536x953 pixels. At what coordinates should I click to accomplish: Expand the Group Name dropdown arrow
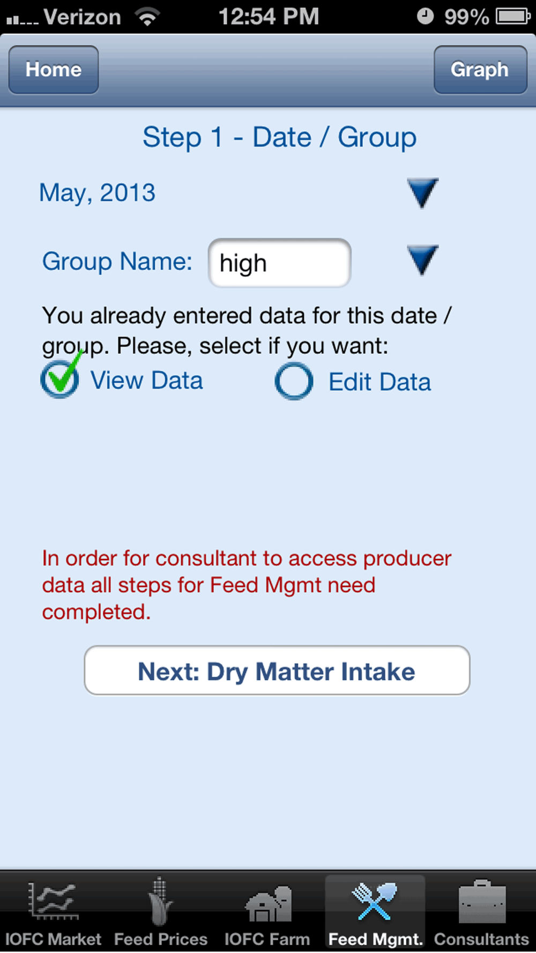click(422, 260)
